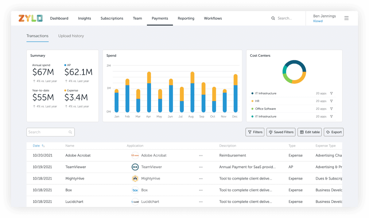The image size is (369, 218).
Task: Click the Klowd company link
Action: tap(318, 21)
